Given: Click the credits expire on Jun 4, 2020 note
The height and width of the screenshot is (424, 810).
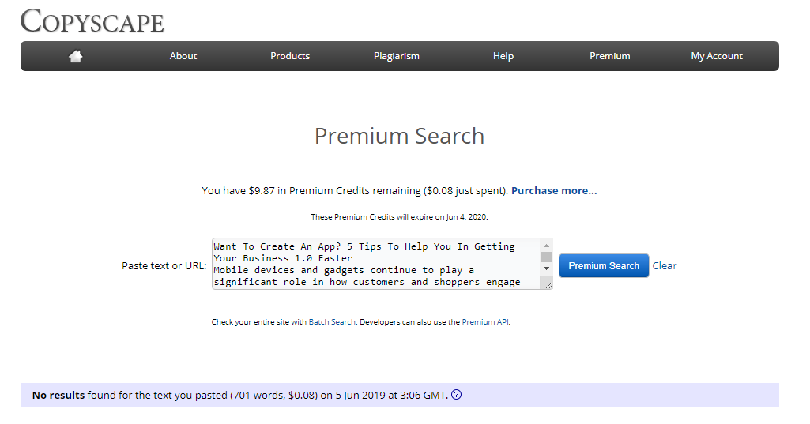Looking at the screenshot, I should click(399, 217).
